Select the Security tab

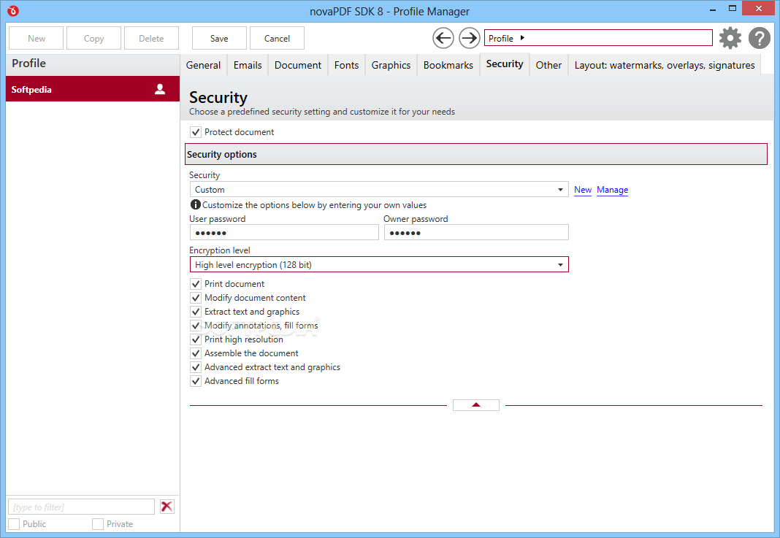(505, 64)
